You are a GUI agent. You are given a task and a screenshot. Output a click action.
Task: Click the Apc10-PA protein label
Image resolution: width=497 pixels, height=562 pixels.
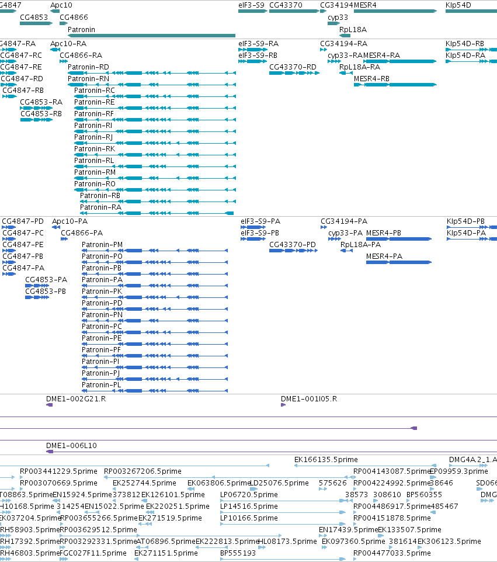pos(70,221)
